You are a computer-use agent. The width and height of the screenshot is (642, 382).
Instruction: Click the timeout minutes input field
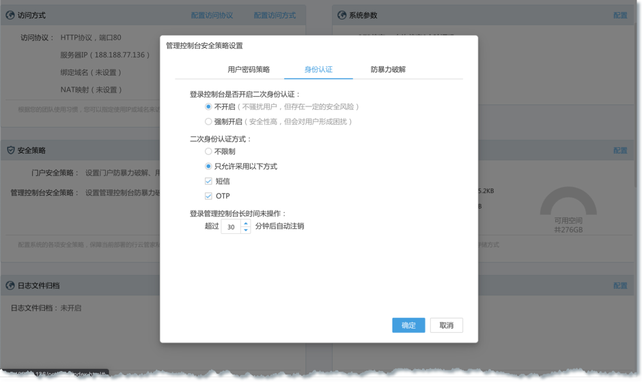[x=231, y=226]
